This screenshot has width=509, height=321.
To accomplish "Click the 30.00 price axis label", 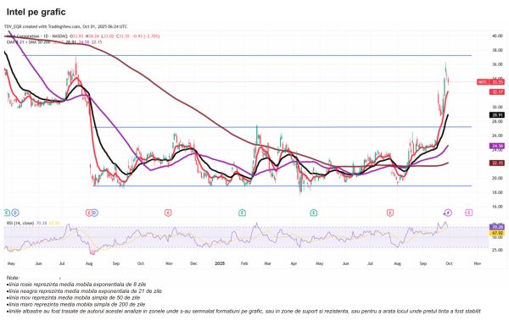I will click(497, 107).
